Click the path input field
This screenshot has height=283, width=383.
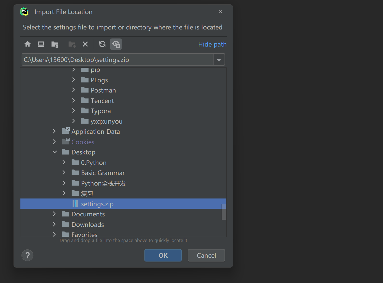117,59
